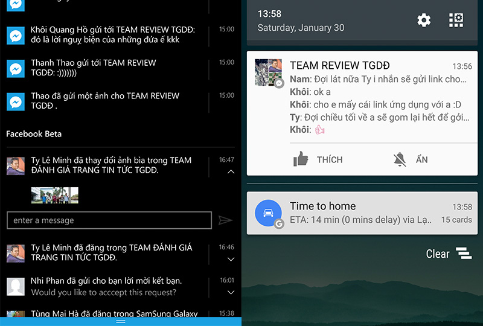Tap the action center bottom handle bar
Viewport: 483px width, 326px height.
tap(121, 322)
